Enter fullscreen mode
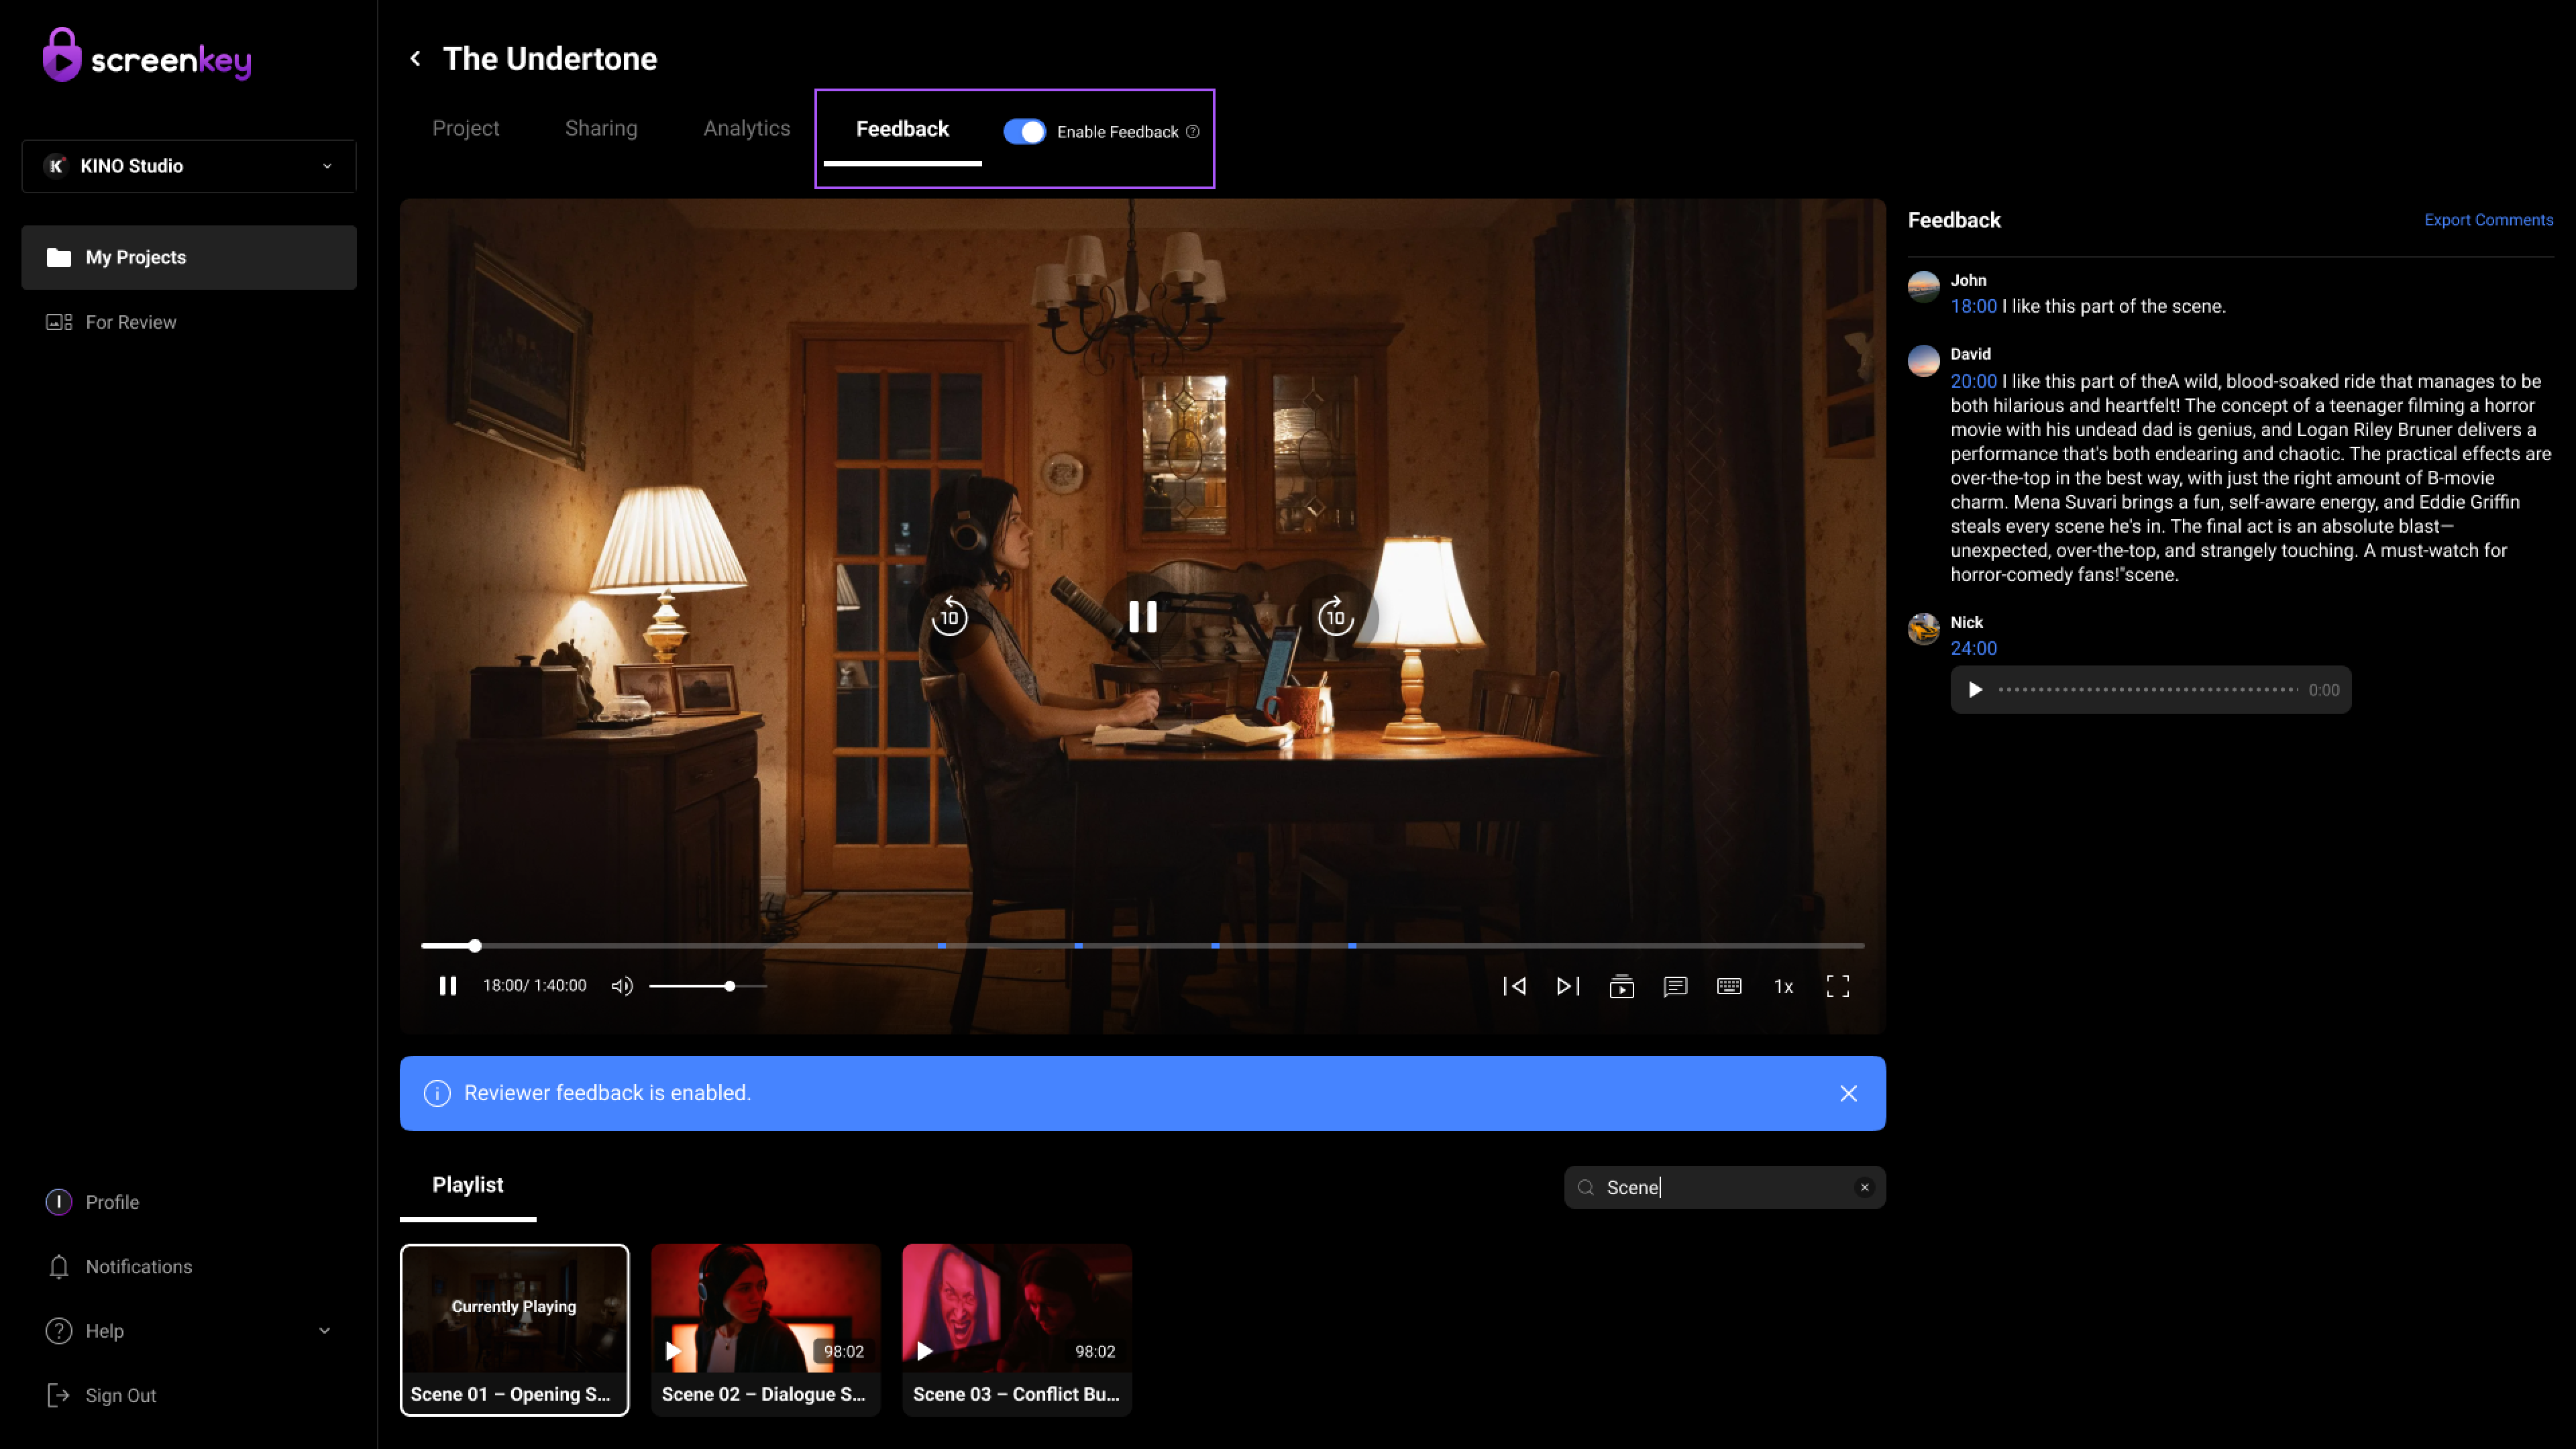Viewport: 2576px width, 1449px height. click(1837, 986)
